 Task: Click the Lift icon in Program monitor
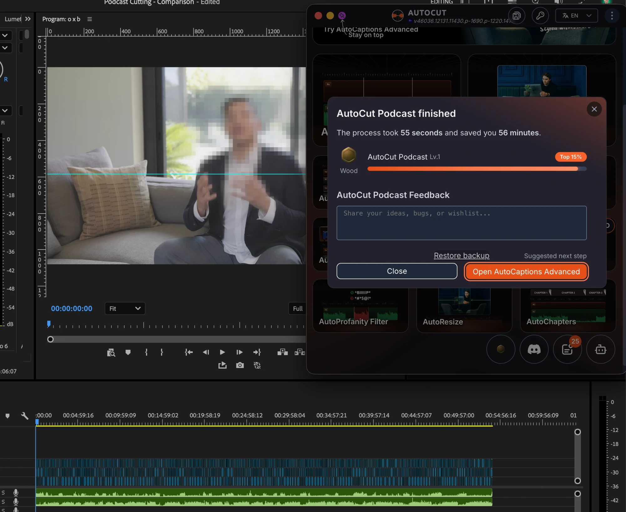coord(282,352)
